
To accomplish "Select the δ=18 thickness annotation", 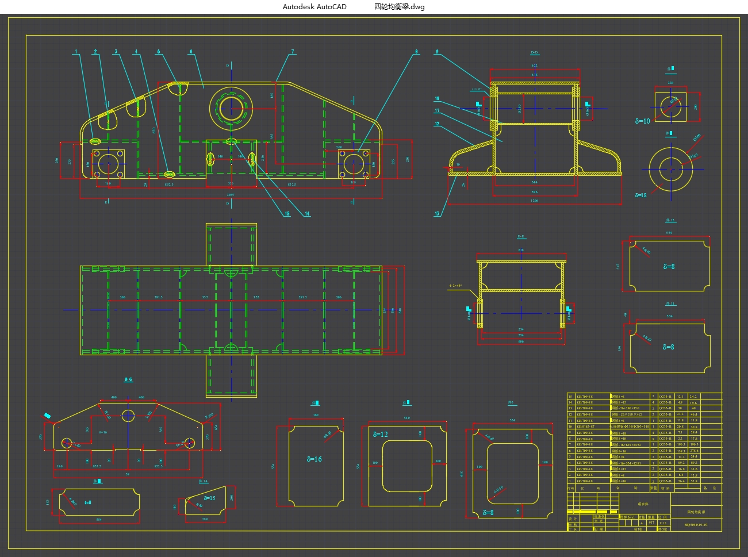I will 641,195.
